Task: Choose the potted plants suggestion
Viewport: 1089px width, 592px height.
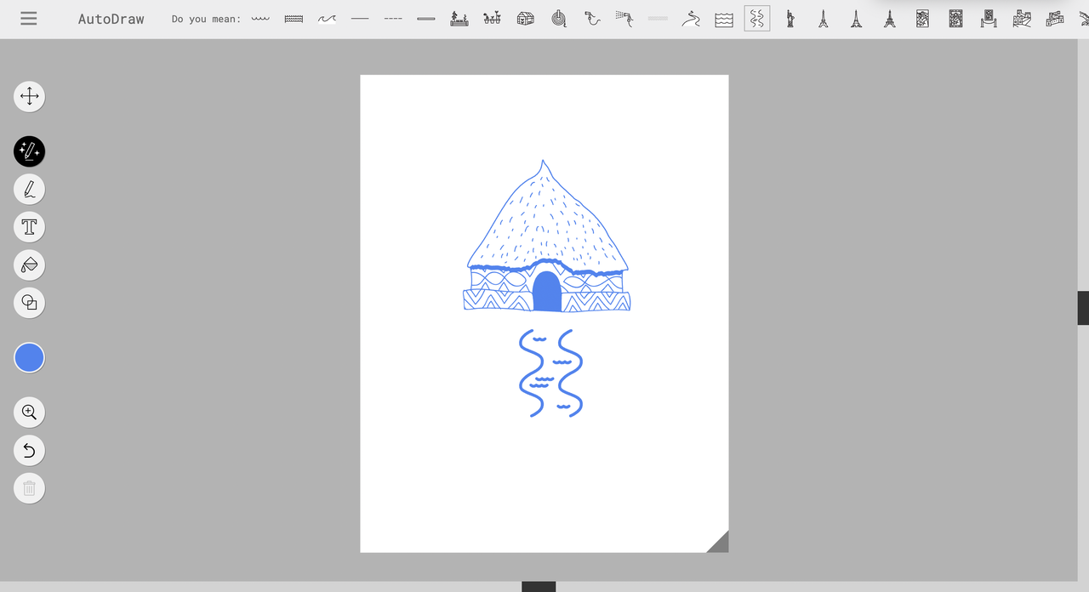Action: click(x=492, y=18)
